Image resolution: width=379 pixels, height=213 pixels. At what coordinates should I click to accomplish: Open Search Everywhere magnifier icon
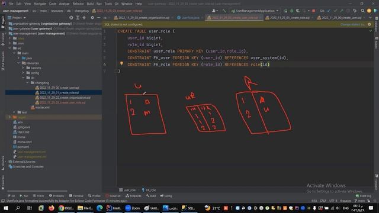point(362,11)
